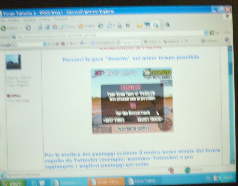This screenshot has height=186, width=238.
Task: Open the Mail envelope toolbar icon
Action: click(x=109, y=26)
